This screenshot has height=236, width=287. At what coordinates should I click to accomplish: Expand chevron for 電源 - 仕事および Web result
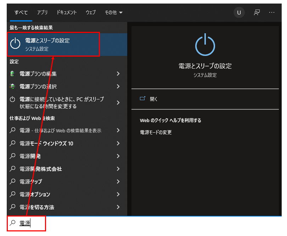point(118,130)
